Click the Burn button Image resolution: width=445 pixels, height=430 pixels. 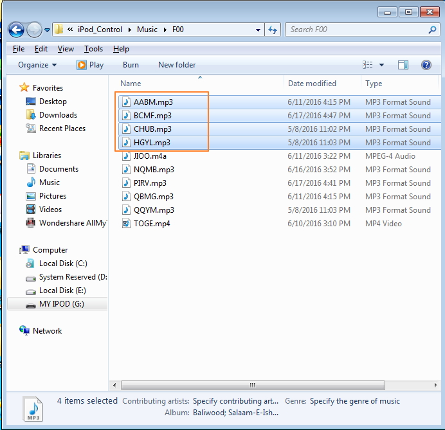pos(131,65)
